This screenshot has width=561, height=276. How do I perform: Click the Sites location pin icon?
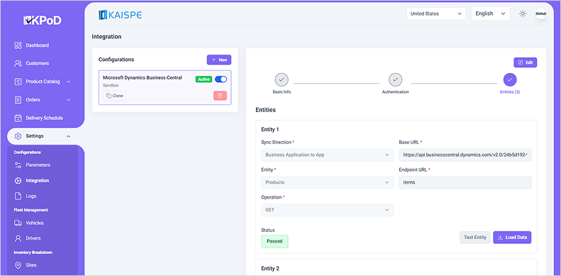tap(18, 265)
